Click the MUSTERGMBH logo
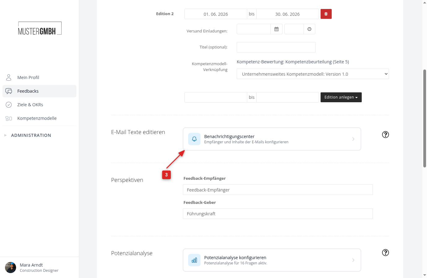Viewport: 427px width, 278px height. point(40,28)
